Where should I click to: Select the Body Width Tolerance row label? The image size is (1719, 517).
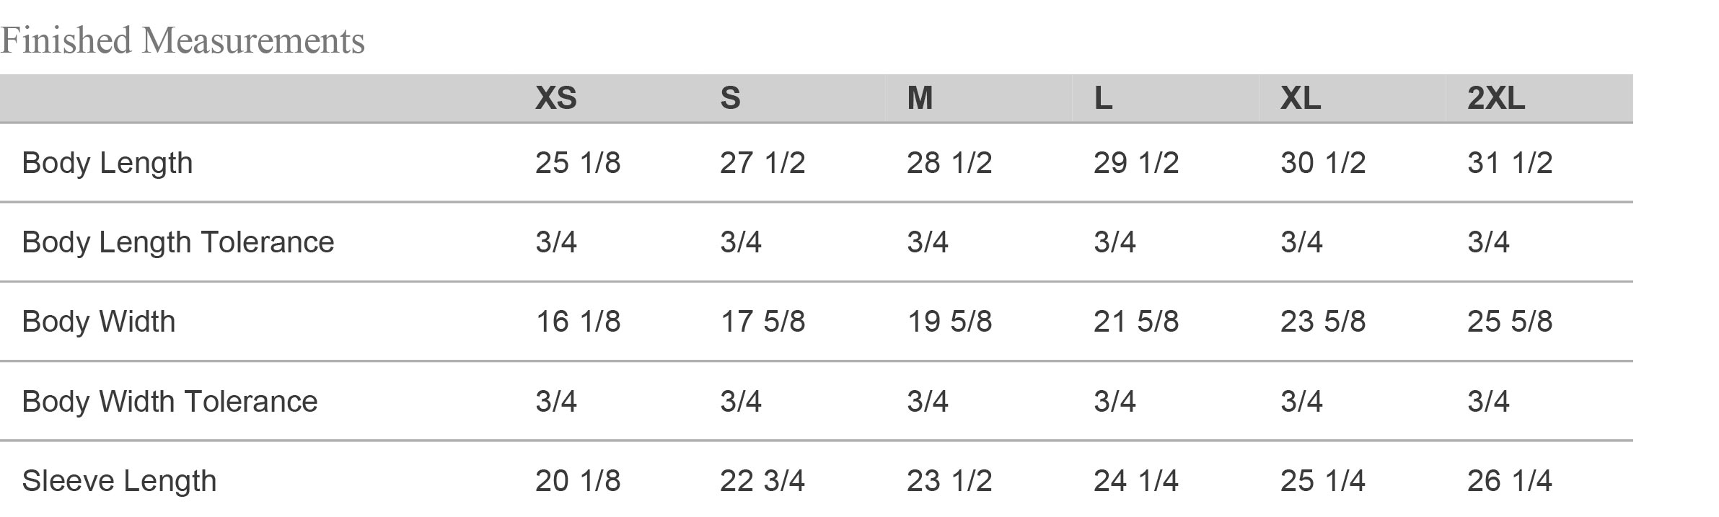coord(170,402)
